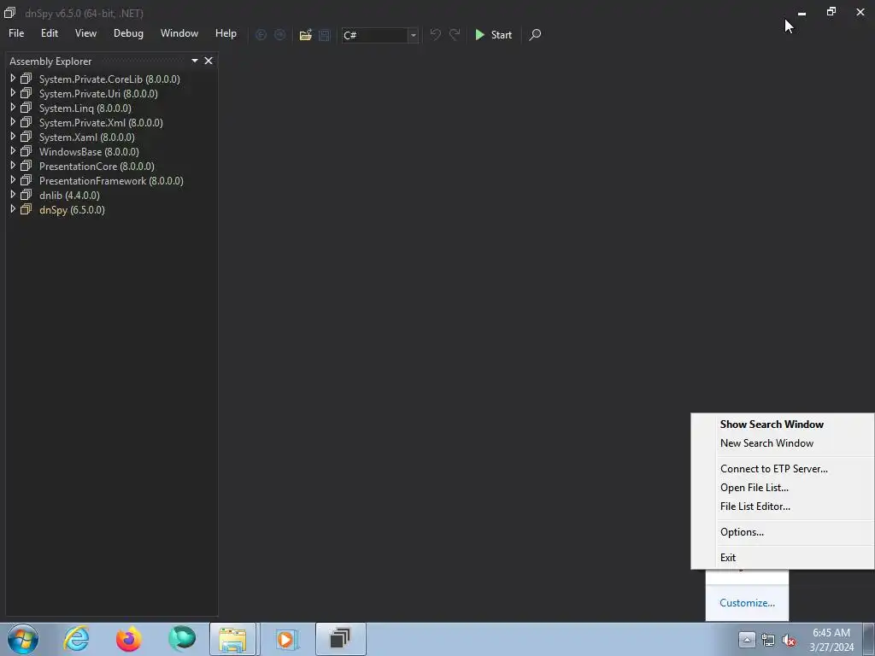875x656 pixels.
Task: Expand the System.Linq node
Action: pos(13,108)
